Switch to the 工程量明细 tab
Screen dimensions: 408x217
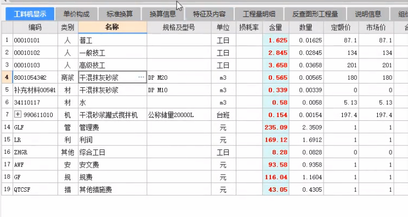[x=259, y=14]
